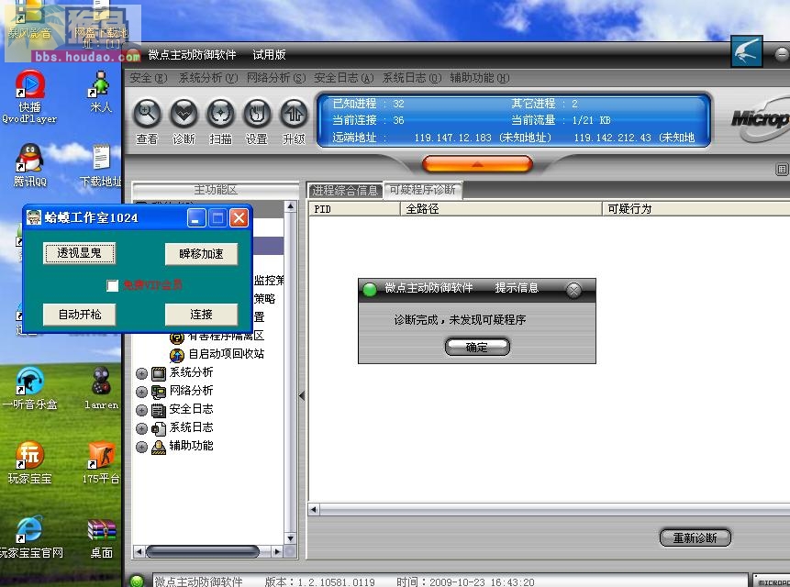Expand the 安全日志 tree node

pyautogui.click(x=141, y=410)
